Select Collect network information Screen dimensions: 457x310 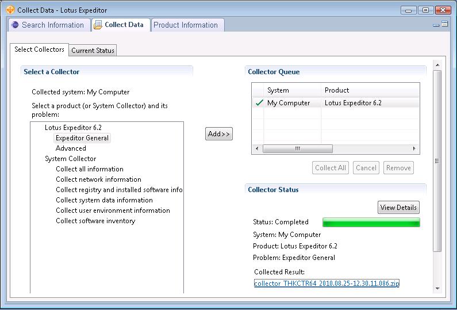[x=98, y=179]
